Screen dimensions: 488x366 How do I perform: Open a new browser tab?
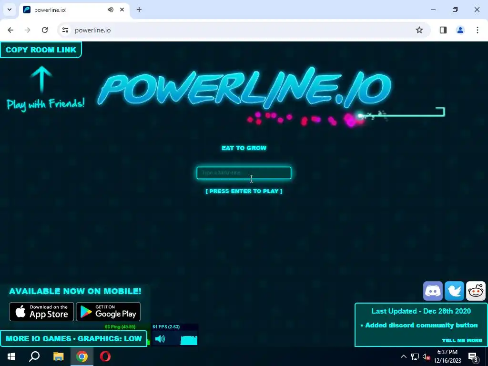point(139,10)
